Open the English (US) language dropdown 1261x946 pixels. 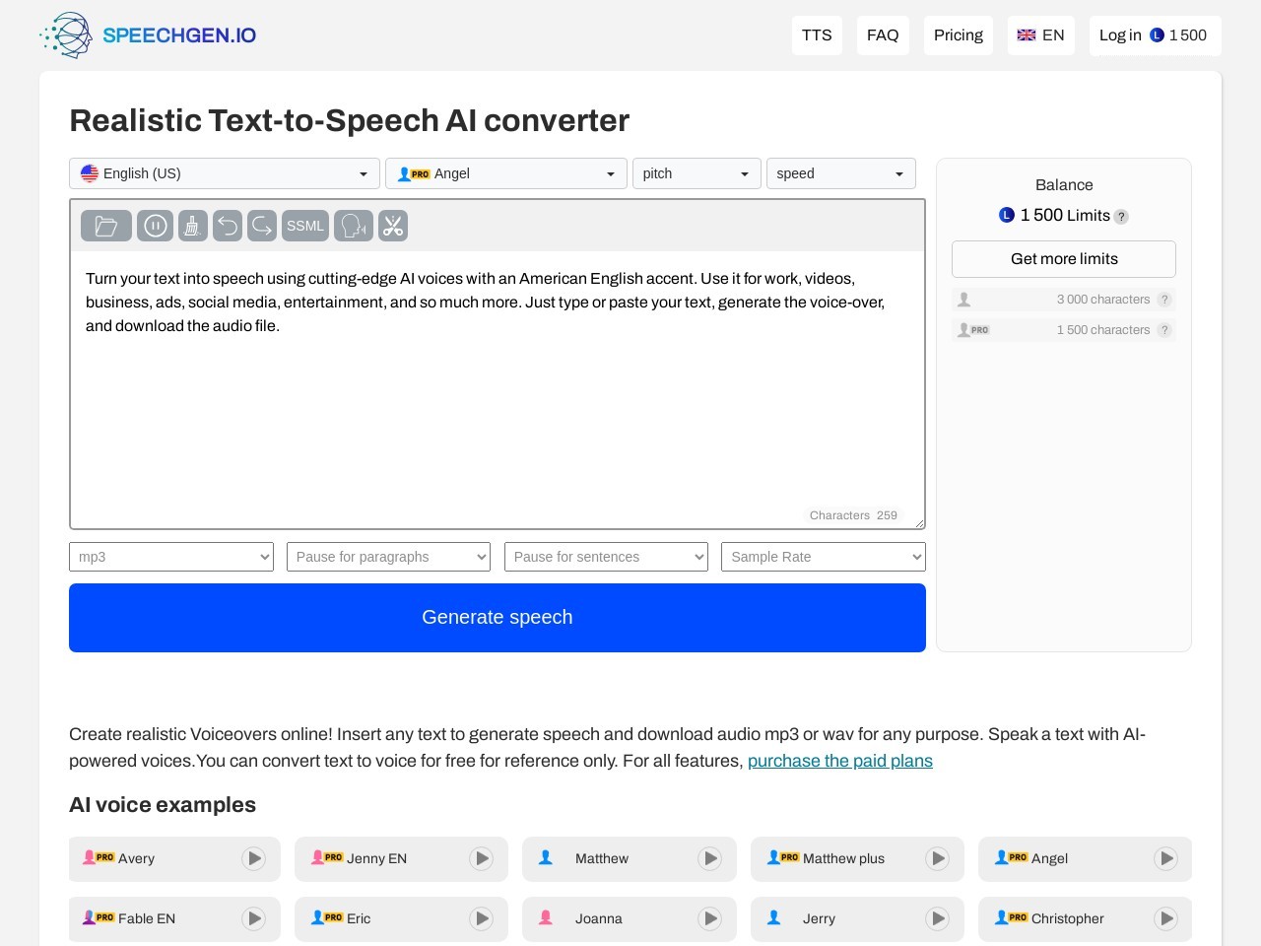pos(224,173)
